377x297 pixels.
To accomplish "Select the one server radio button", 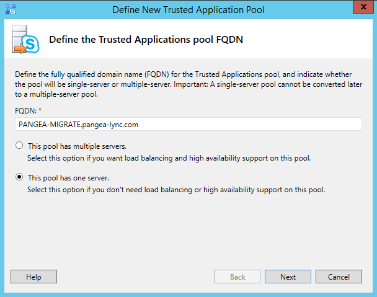I will (x=19, y=177).
